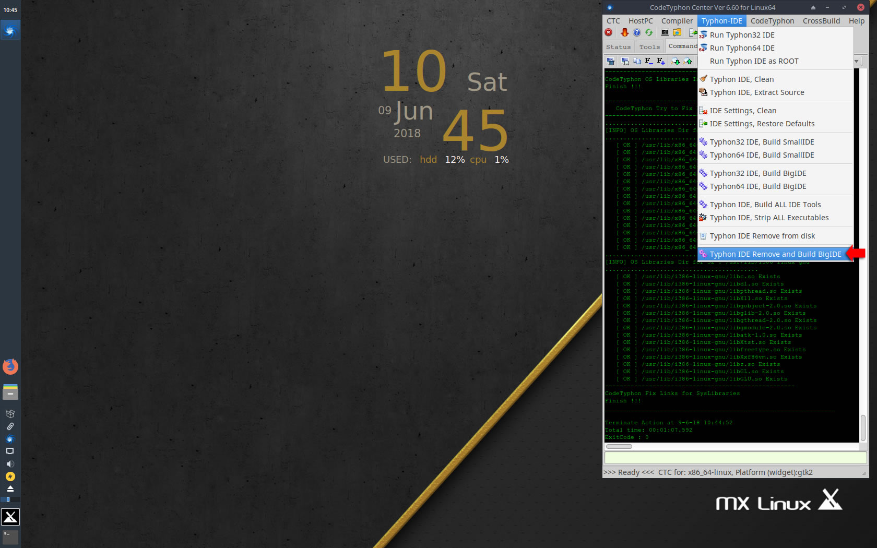Image resolution: width=877 pixels, height=548 pixels.
Task: Open the file manager in side panel
Action: 10,392
